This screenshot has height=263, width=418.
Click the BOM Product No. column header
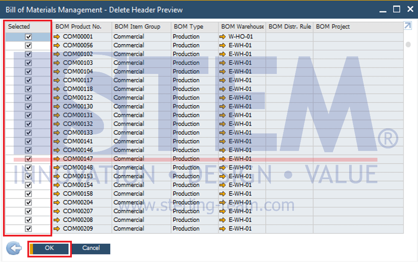[78, 27]
